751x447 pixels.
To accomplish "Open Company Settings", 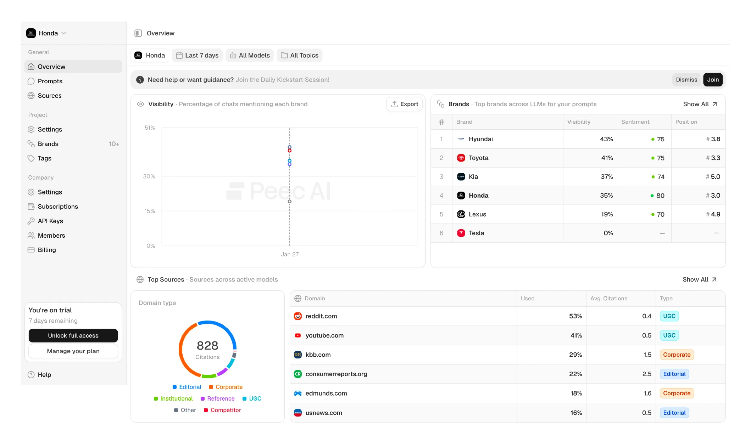I will click(73, 192).
